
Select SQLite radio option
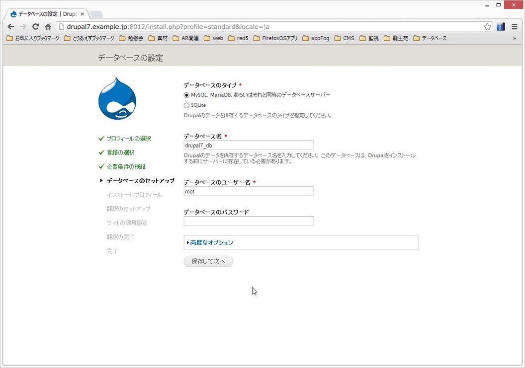186,105
